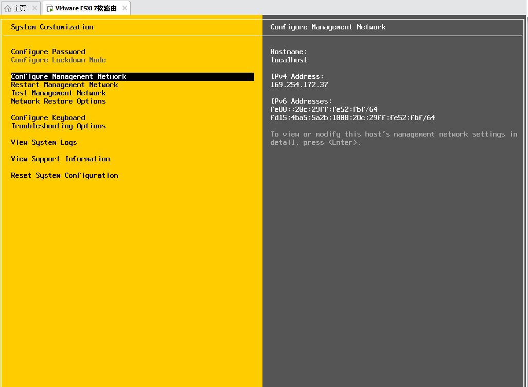Switch to the 主页 tab

click(21, 8)
